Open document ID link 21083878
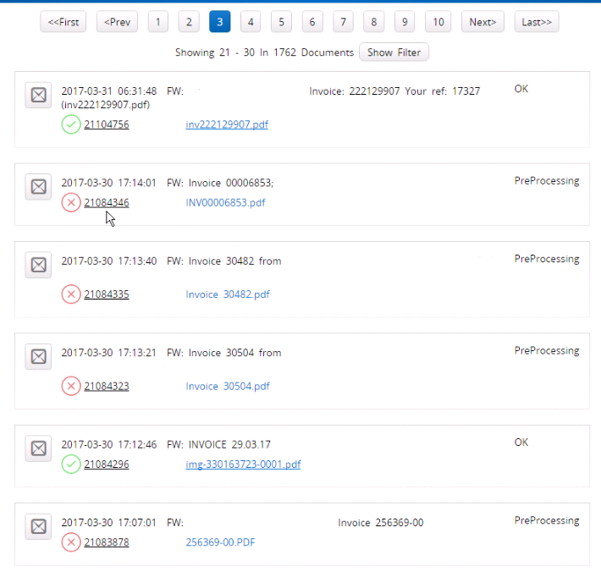 107,542
